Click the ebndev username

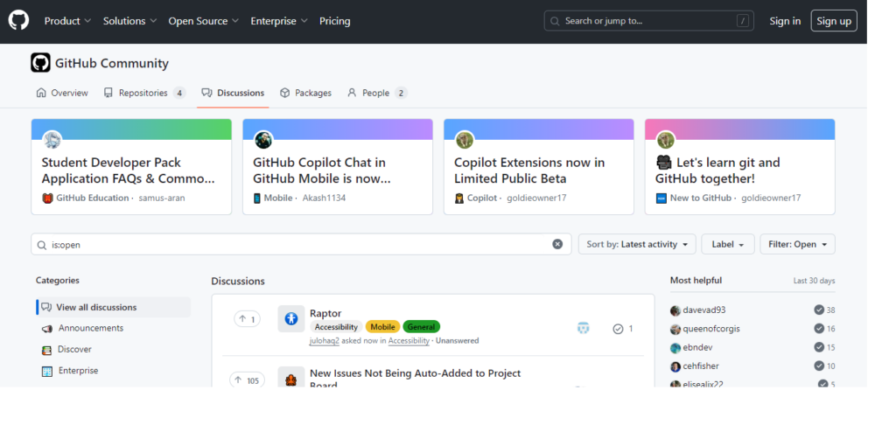[697, 347]
